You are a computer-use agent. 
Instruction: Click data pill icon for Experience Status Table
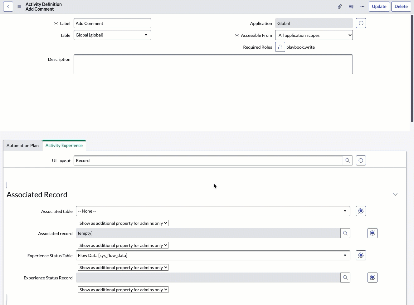361,255
